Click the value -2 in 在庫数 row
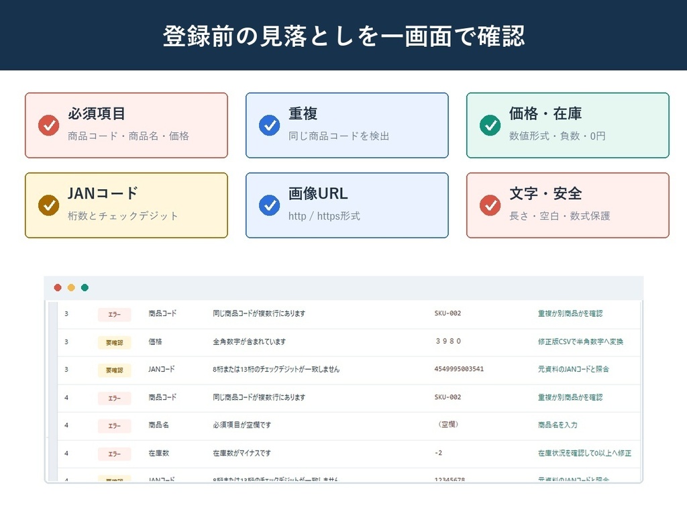Viewport: 687px width, 516px height. [438, 453]
